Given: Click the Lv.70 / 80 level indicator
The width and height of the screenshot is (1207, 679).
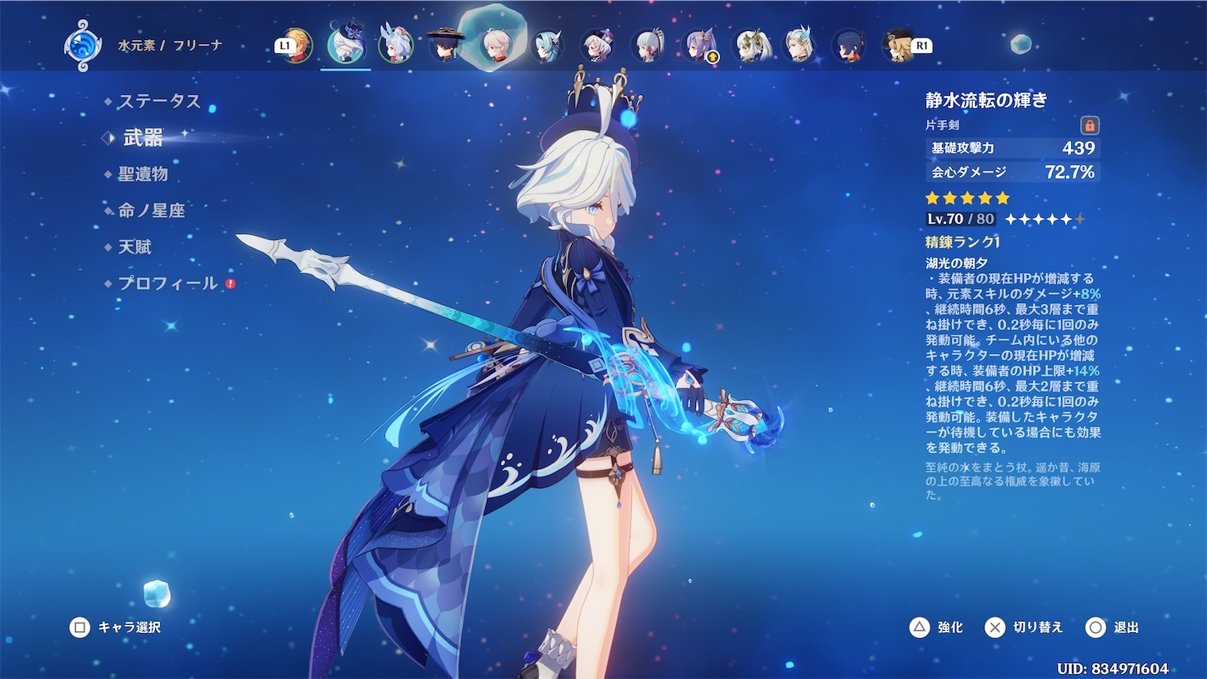Looking at the screenshot, I should (961, 219).
